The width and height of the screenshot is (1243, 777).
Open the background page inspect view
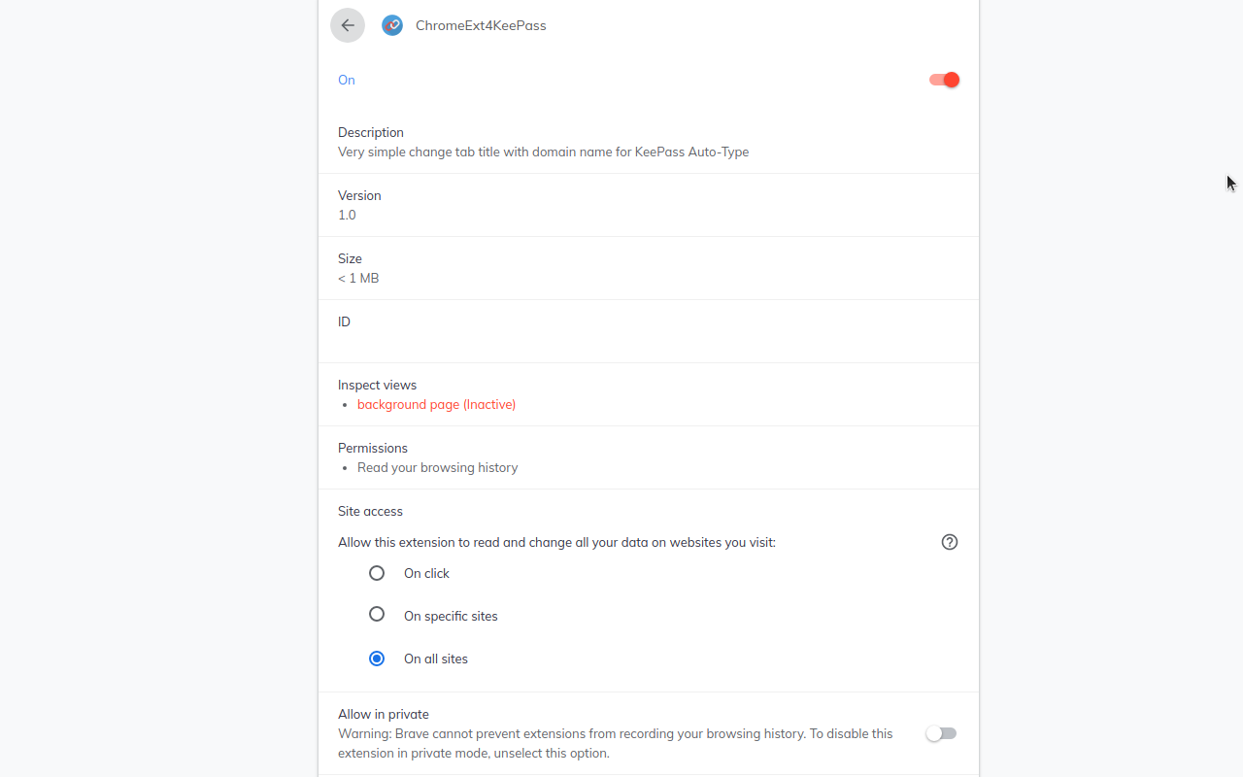tap(436, 404)
